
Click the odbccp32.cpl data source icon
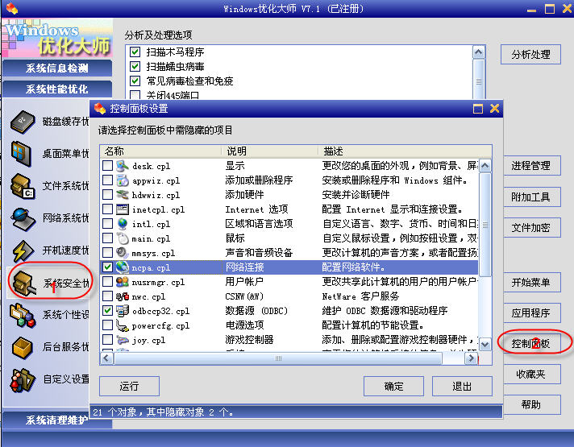tap(123, 311)
